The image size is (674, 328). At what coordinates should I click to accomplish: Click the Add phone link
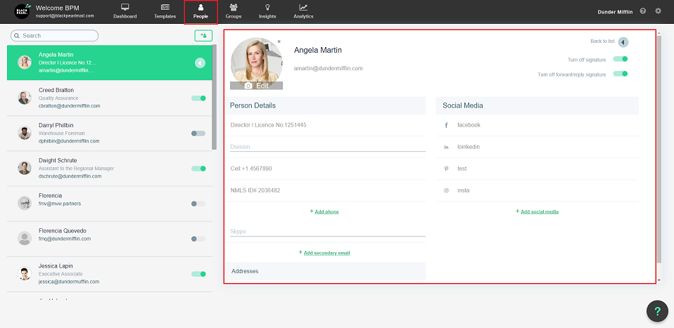pyautogui.click(x=324, y=211)
